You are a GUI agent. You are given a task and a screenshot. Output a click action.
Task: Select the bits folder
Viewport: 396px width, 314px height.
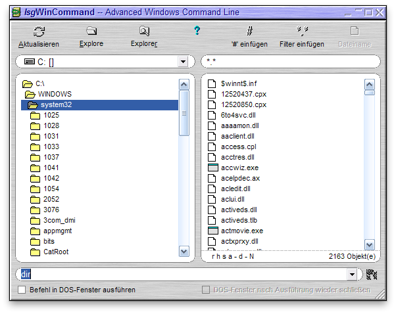[49, 241]
